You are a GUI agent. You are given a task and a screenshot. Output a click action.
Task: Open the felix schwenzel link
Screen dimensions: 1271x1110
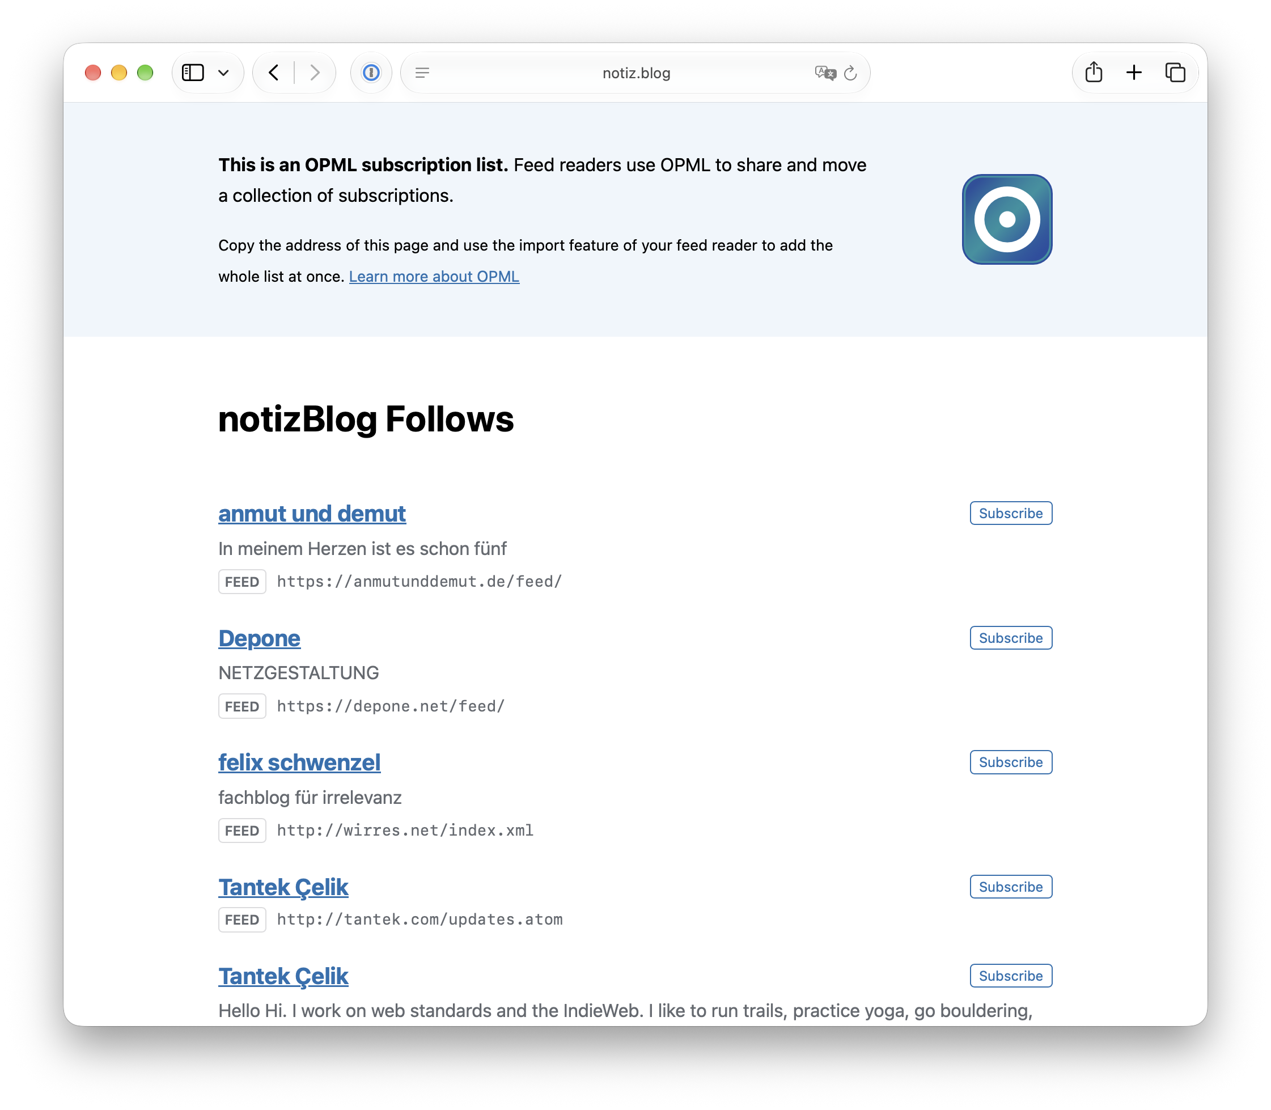pyautogui.click(x=299, y=762)
